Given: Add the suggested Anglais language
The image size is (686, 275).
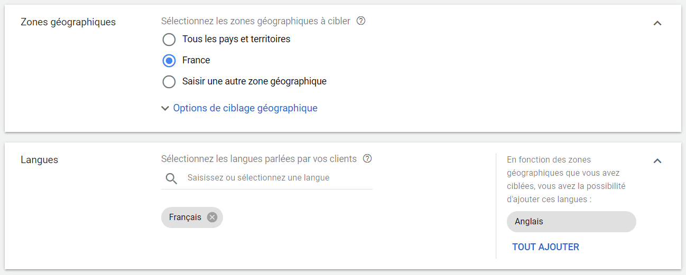Looking at the screenshot, I should [x=571, y=222].
